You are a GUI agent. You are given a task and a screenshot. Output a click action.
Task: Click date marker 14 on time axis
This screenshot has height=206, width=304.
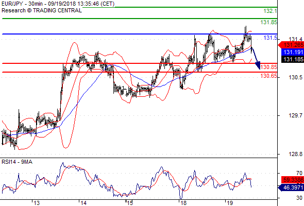click(83, 203)
